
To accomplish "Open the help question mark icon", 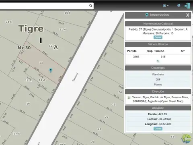I will pos(179,5).
